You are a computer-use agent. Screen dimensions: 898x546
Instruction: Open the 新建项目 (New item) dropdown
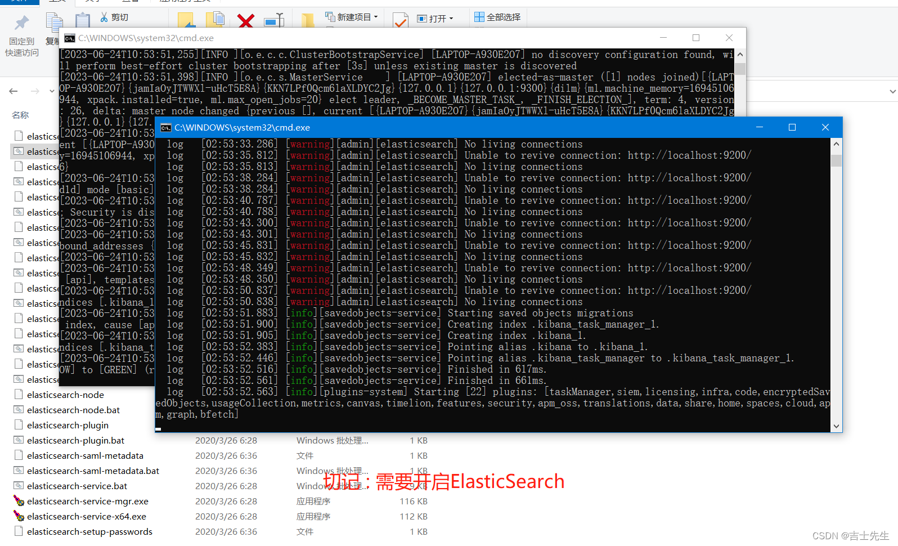[352, 17]
